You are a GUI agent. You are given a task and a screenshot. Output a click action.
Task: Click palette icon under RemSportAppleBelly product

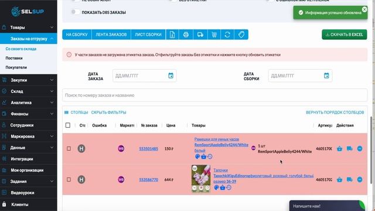tap(197, 156)
